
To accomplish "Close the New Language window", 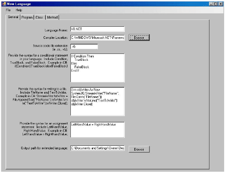I will pos(221,4).
